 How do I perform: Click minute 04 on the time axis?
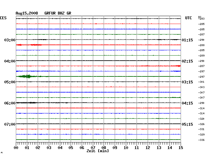(60, 148)
